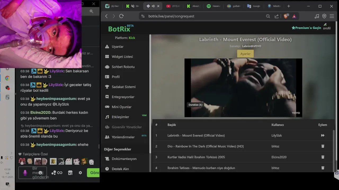Viewport: 339px width, 190px height.
Task: Click user LilySlzk in song table
Action: click(x=276, y=135)
